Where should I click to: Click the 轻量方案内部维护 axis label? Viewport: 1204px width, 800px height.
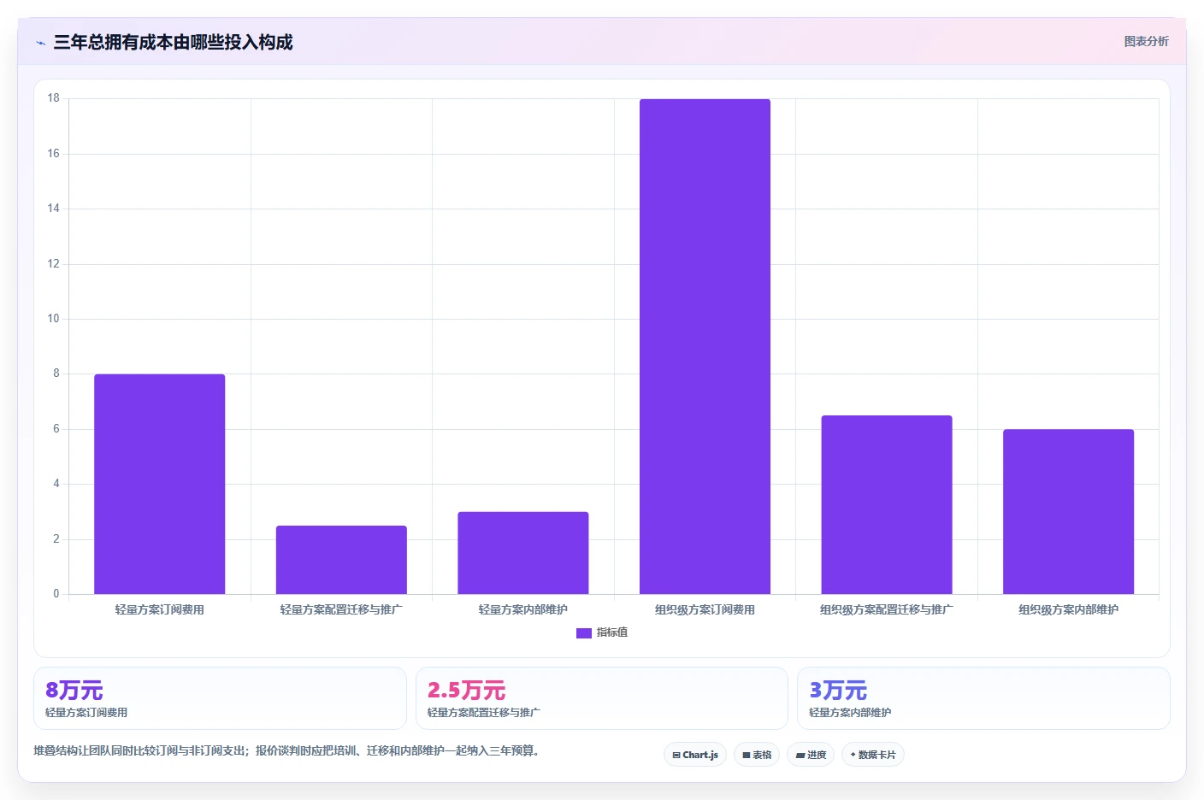523,609
